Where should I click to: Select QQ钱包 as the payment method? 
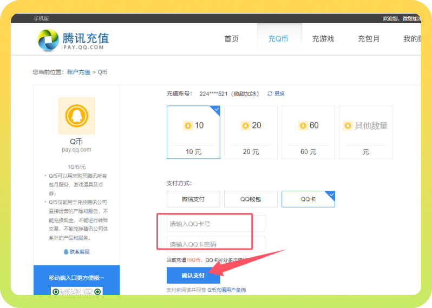(251, 199)
